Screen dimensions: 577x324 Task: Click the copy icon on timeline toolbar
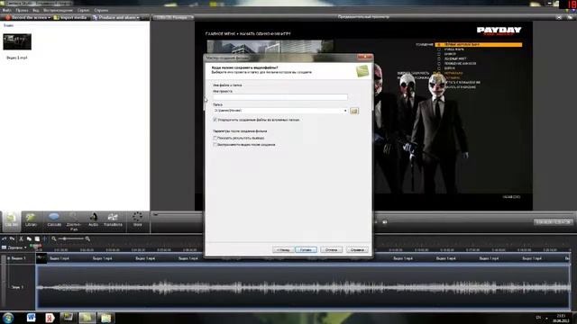tap(29, 238)
